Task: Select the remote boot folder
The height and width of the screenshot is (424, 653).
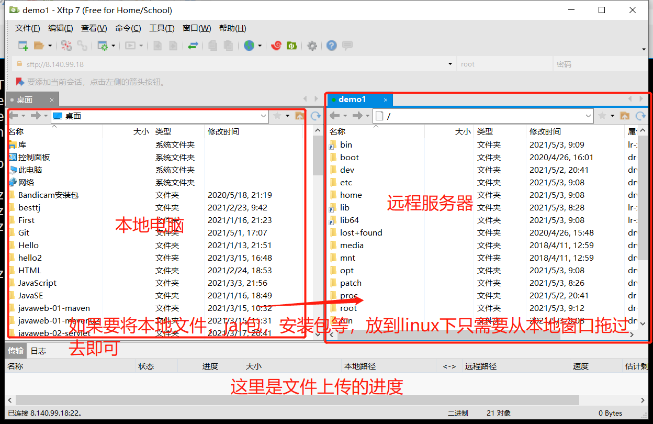Action: coord(350,157)
